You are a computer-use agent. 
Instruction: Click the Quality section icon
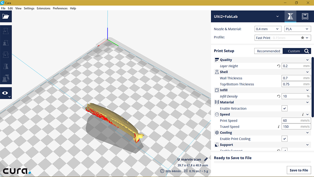[217, 60]
